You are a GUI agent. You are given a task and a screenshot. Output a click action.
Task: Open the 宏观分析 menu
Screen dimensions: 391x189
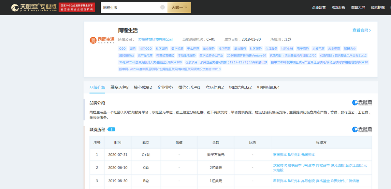(338, 7)
